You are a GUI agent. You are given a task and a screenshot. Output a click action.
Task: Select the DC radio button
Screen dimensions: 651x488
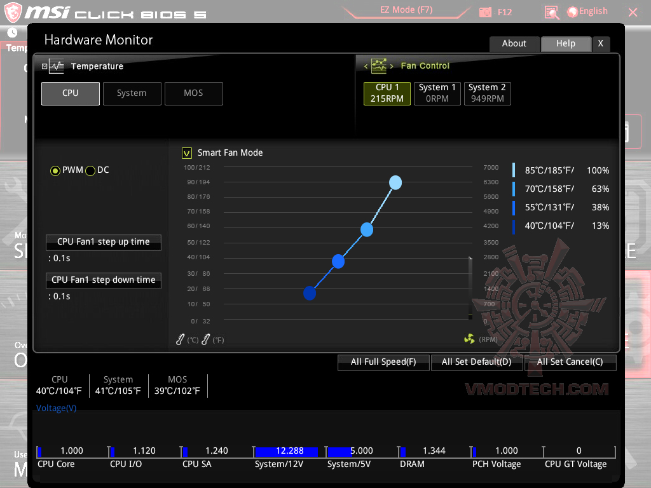pos(90,170)
